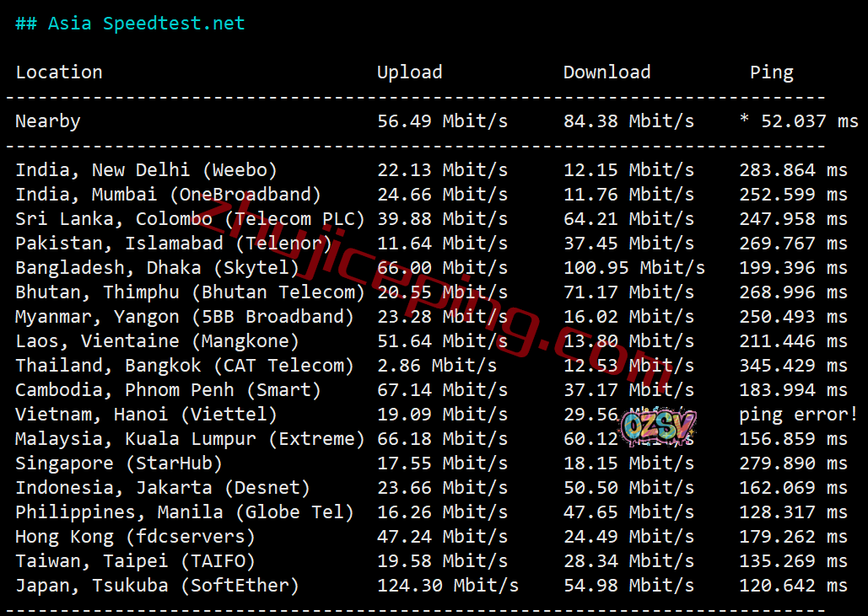
Task: Click the Bhutan, Thimphu (Bhutan Telecom) row
Action: click(x=190, y=292)
